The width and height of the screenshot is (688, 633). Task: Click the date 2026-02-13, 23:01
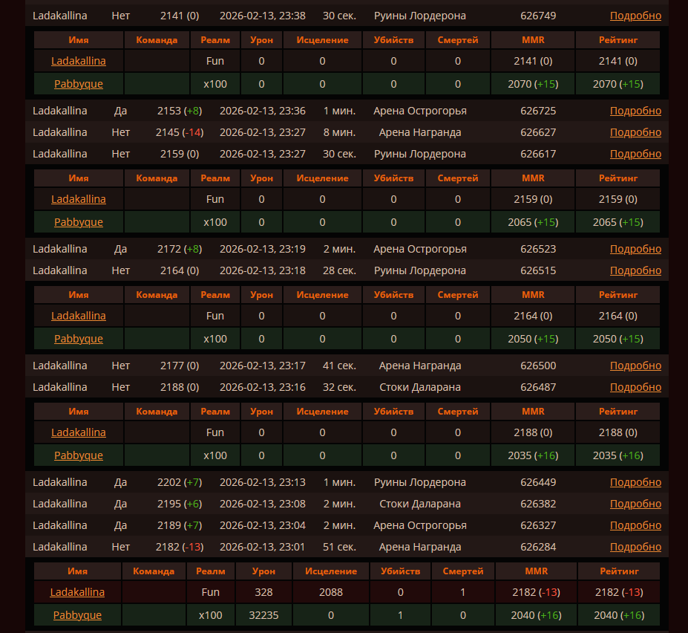tap(263, 547)
